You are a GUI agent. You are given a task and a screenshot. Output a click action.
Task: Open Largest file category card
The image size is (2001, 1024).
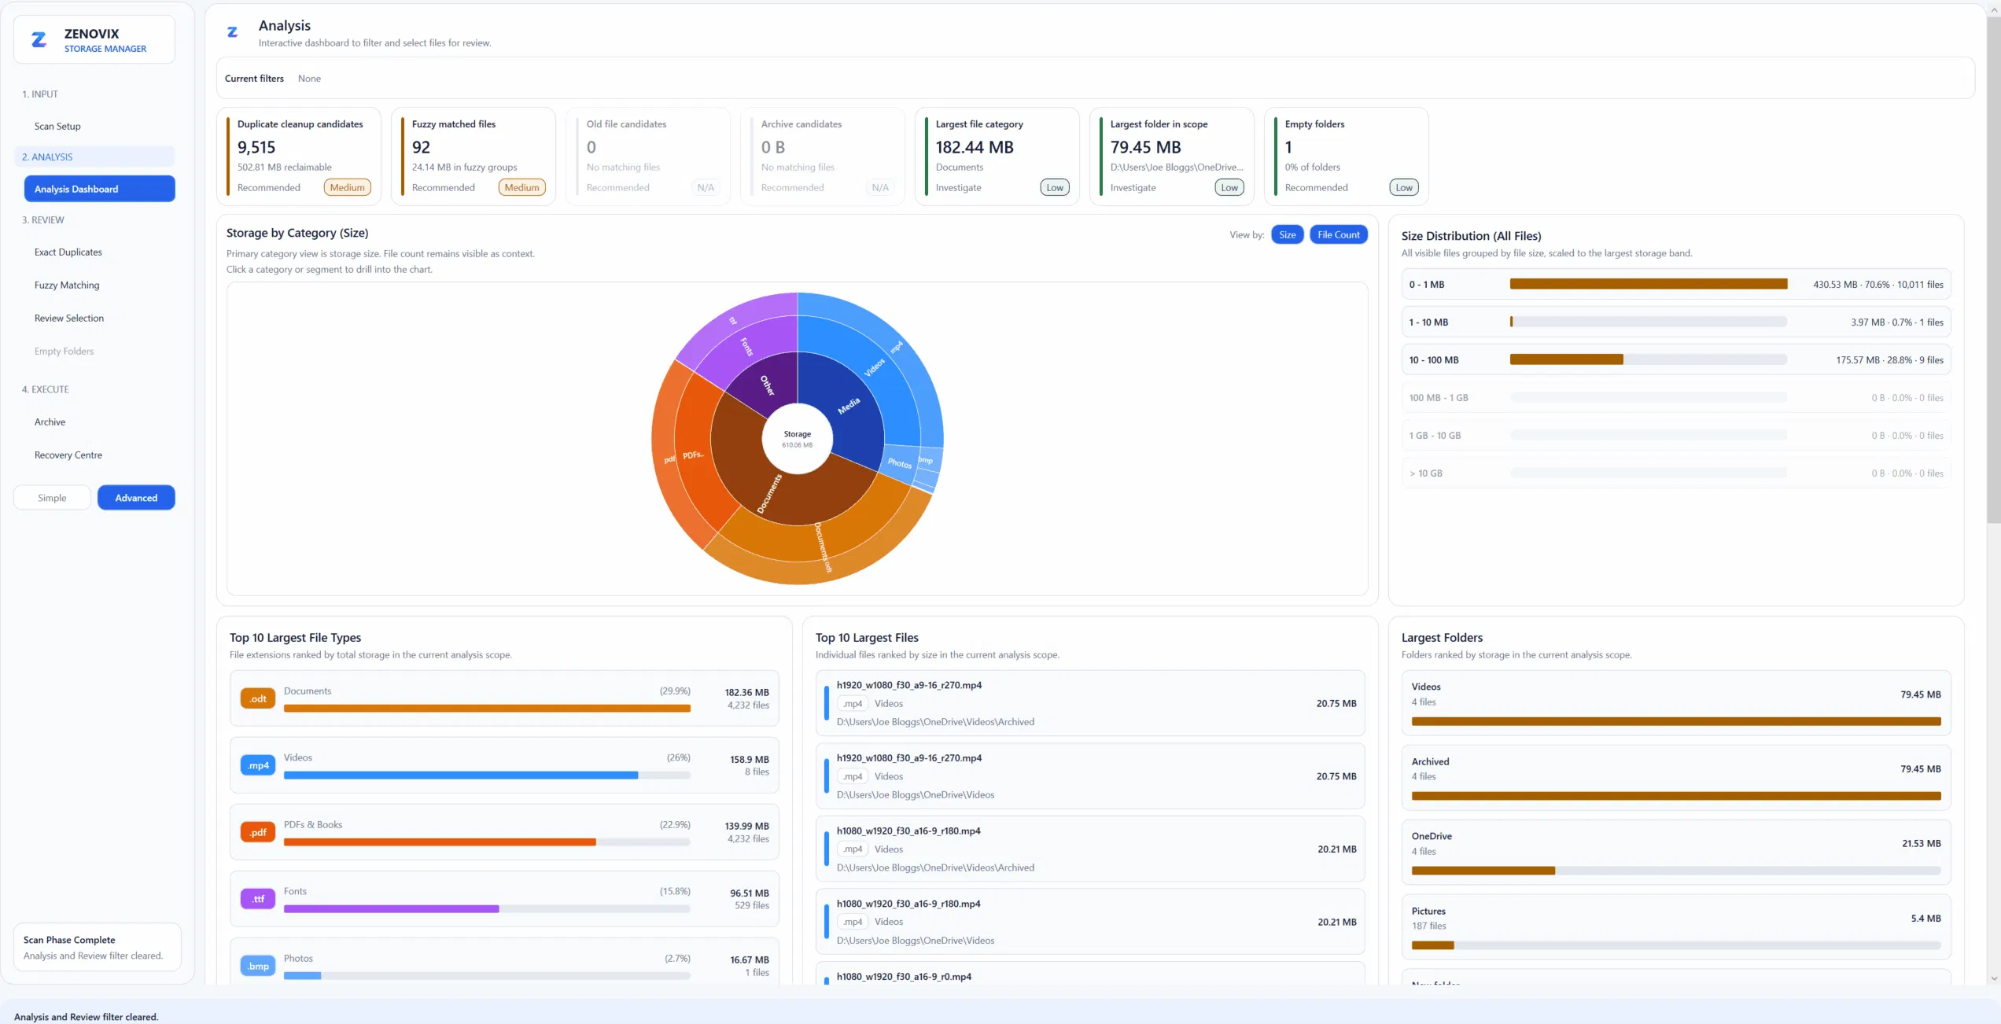[x=997, y=157]
